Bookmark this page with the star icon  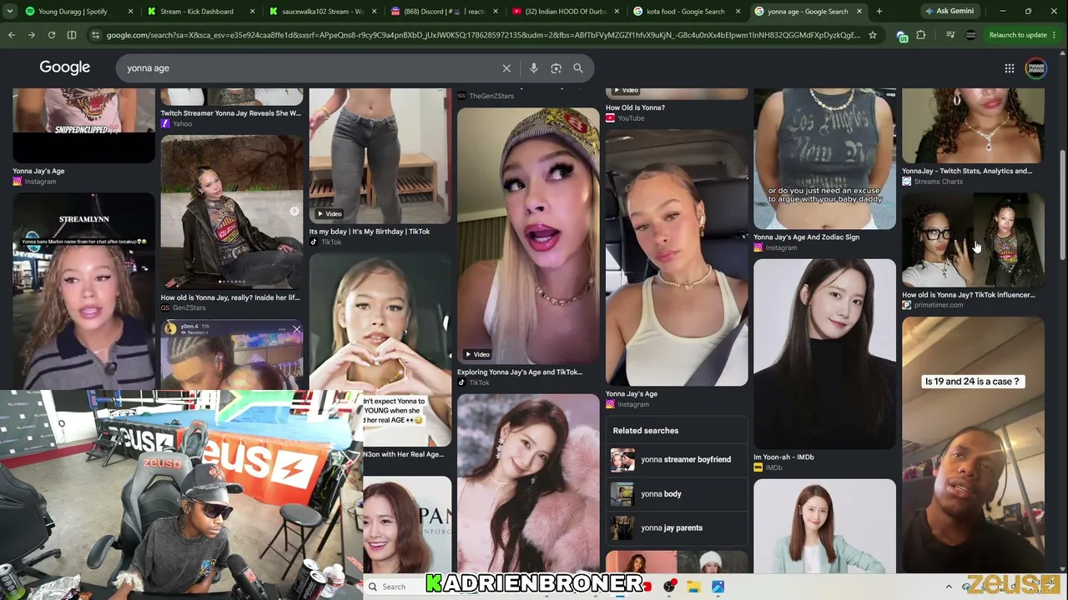coord(873,35)
